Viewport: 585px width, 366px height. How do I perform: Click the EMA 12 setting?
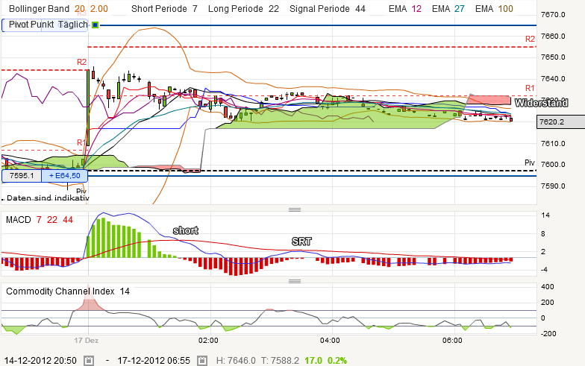coord(404,9)
